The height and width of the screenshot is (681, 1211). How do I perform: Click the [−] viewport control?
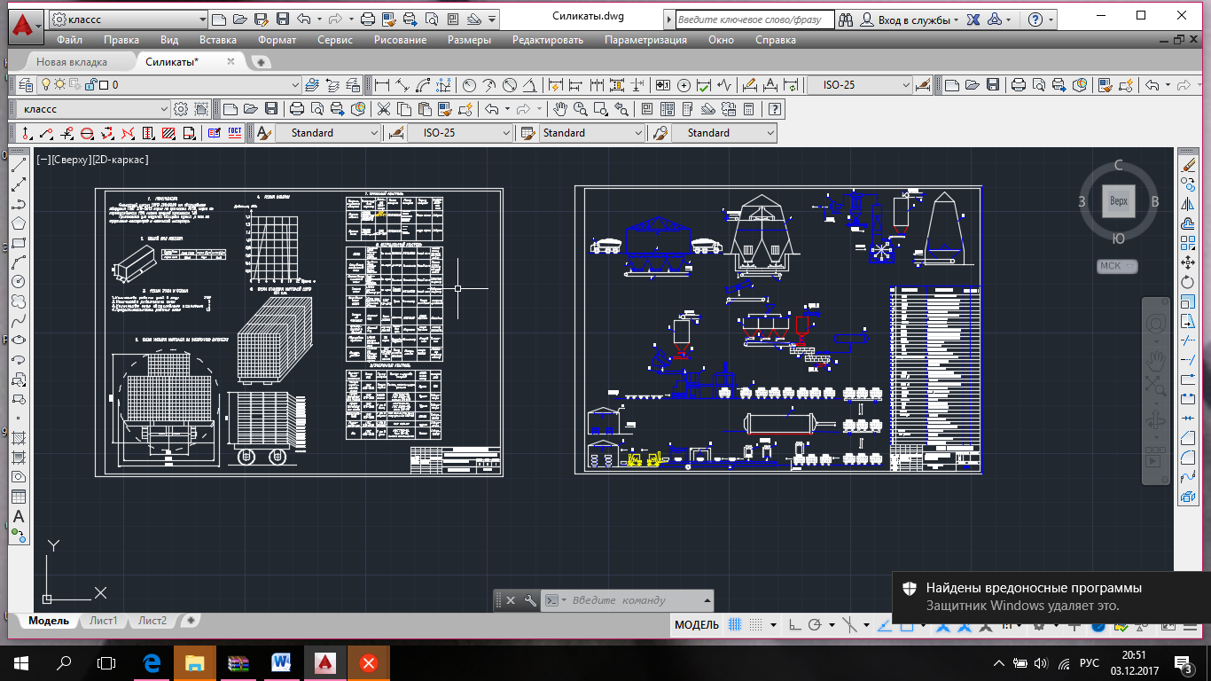pyautogui.click(x=42, y=160)
